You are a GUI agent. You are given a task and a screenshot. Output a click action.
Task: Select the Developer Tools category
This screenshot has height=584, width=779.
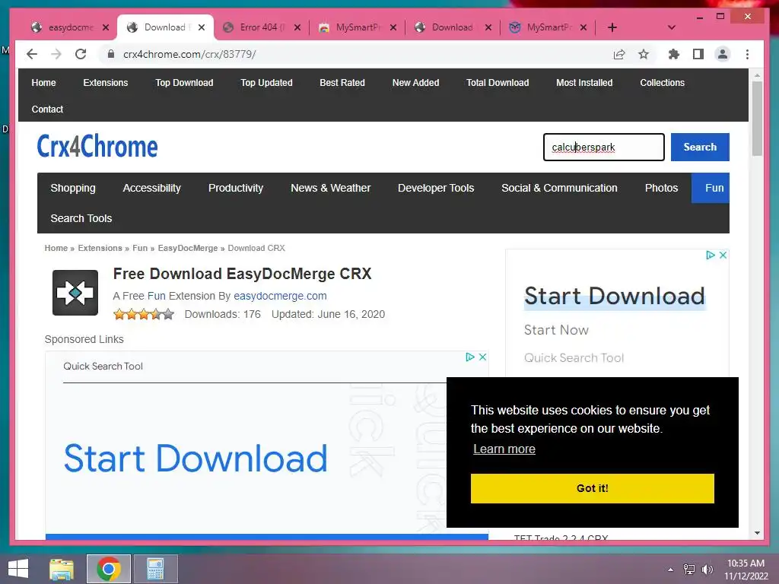pyautogui.click(x=436, y=188)
